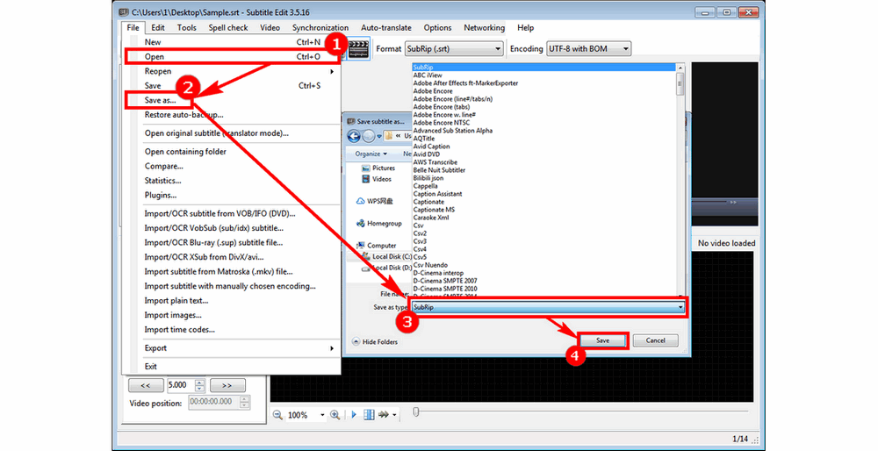This screenshot has width=878, height=451.
Task: Collapse dialog with Hide Folders arrow
Action: pyautogui.click(x=356, y=342)
